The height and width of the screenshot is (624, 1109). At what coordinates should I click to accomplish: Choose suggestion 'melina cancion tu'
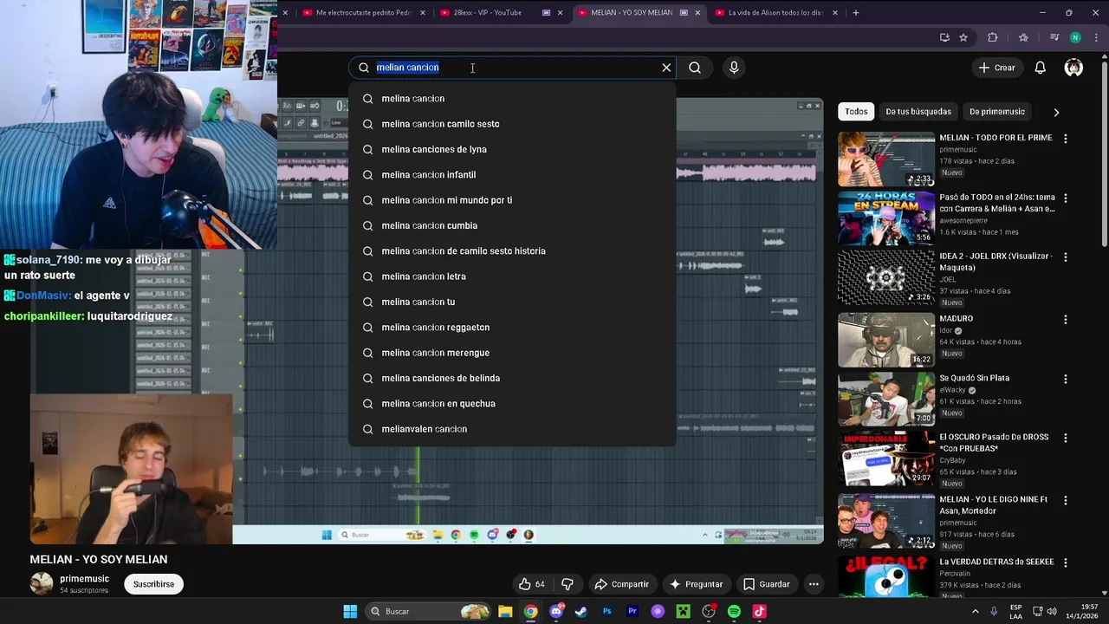[x=512, y=302]
